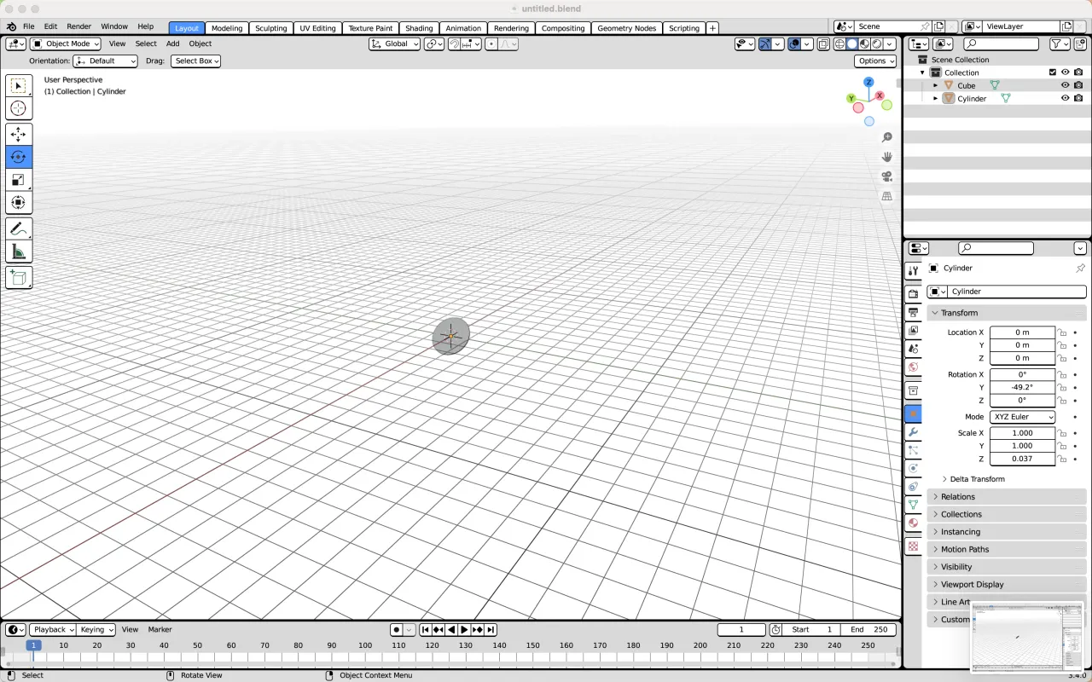
Task: Open the macOS Window menu
Action: tap(114, 26)
